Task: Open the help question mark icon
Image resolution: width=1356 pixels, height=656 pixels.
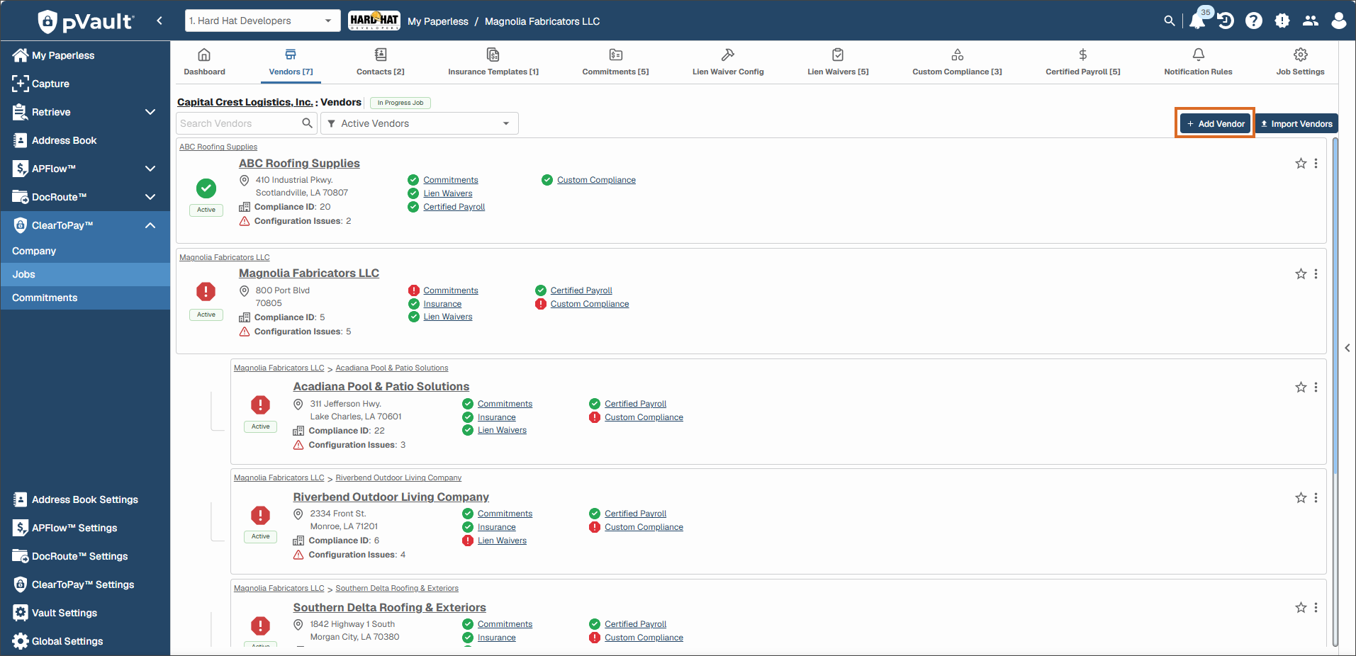Action: [x=1254, y=21]
